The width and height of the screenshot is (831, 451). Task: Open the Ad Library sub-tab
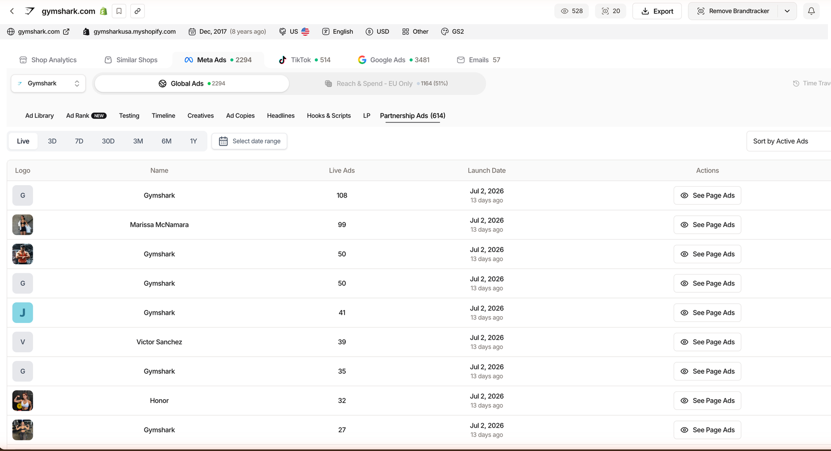click(x=39, y=116)
